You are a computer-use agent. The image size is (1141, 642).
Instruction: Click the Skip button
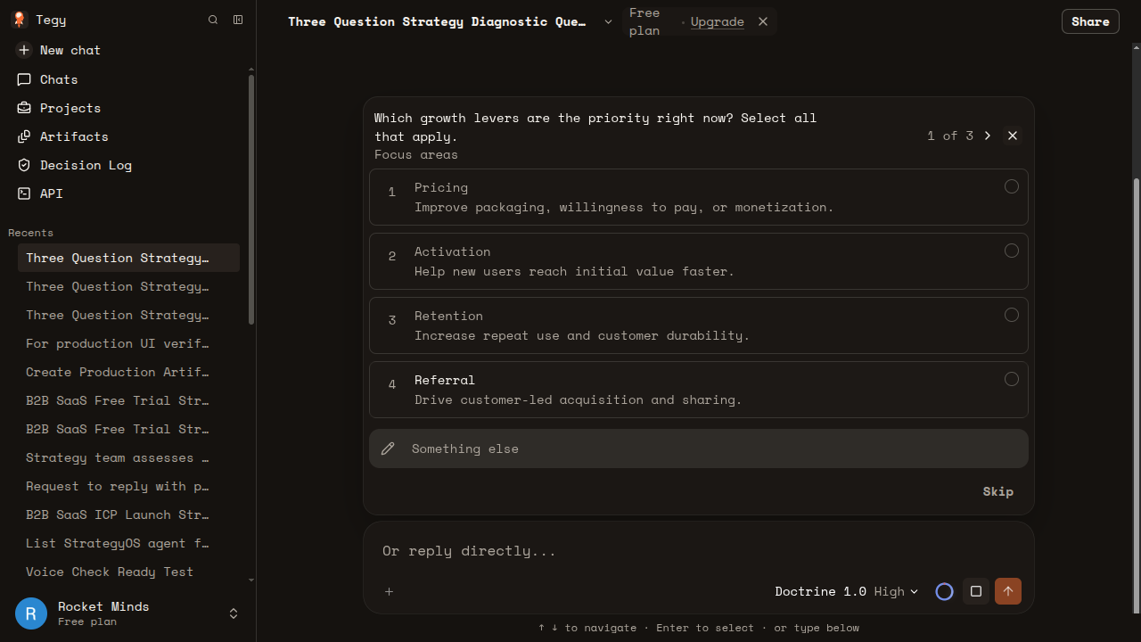pyautogui.click(x=998, y=491)
